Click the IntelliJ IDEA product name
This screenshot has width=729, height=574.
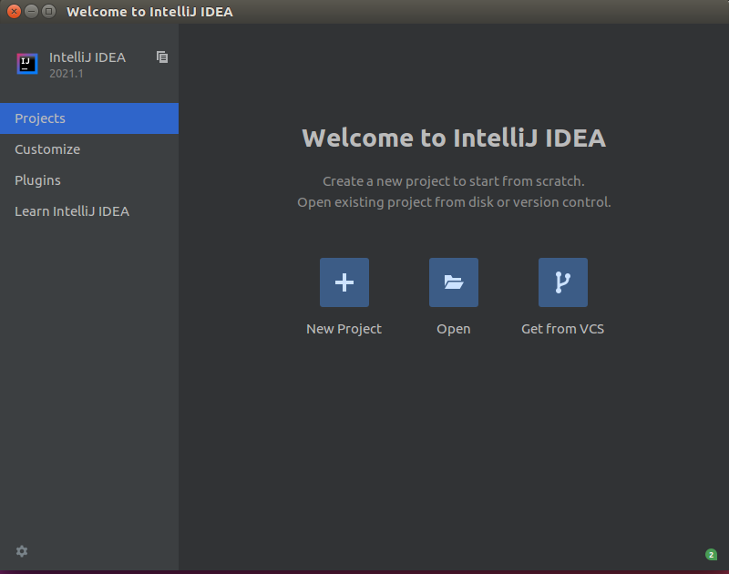pos(87,57)
